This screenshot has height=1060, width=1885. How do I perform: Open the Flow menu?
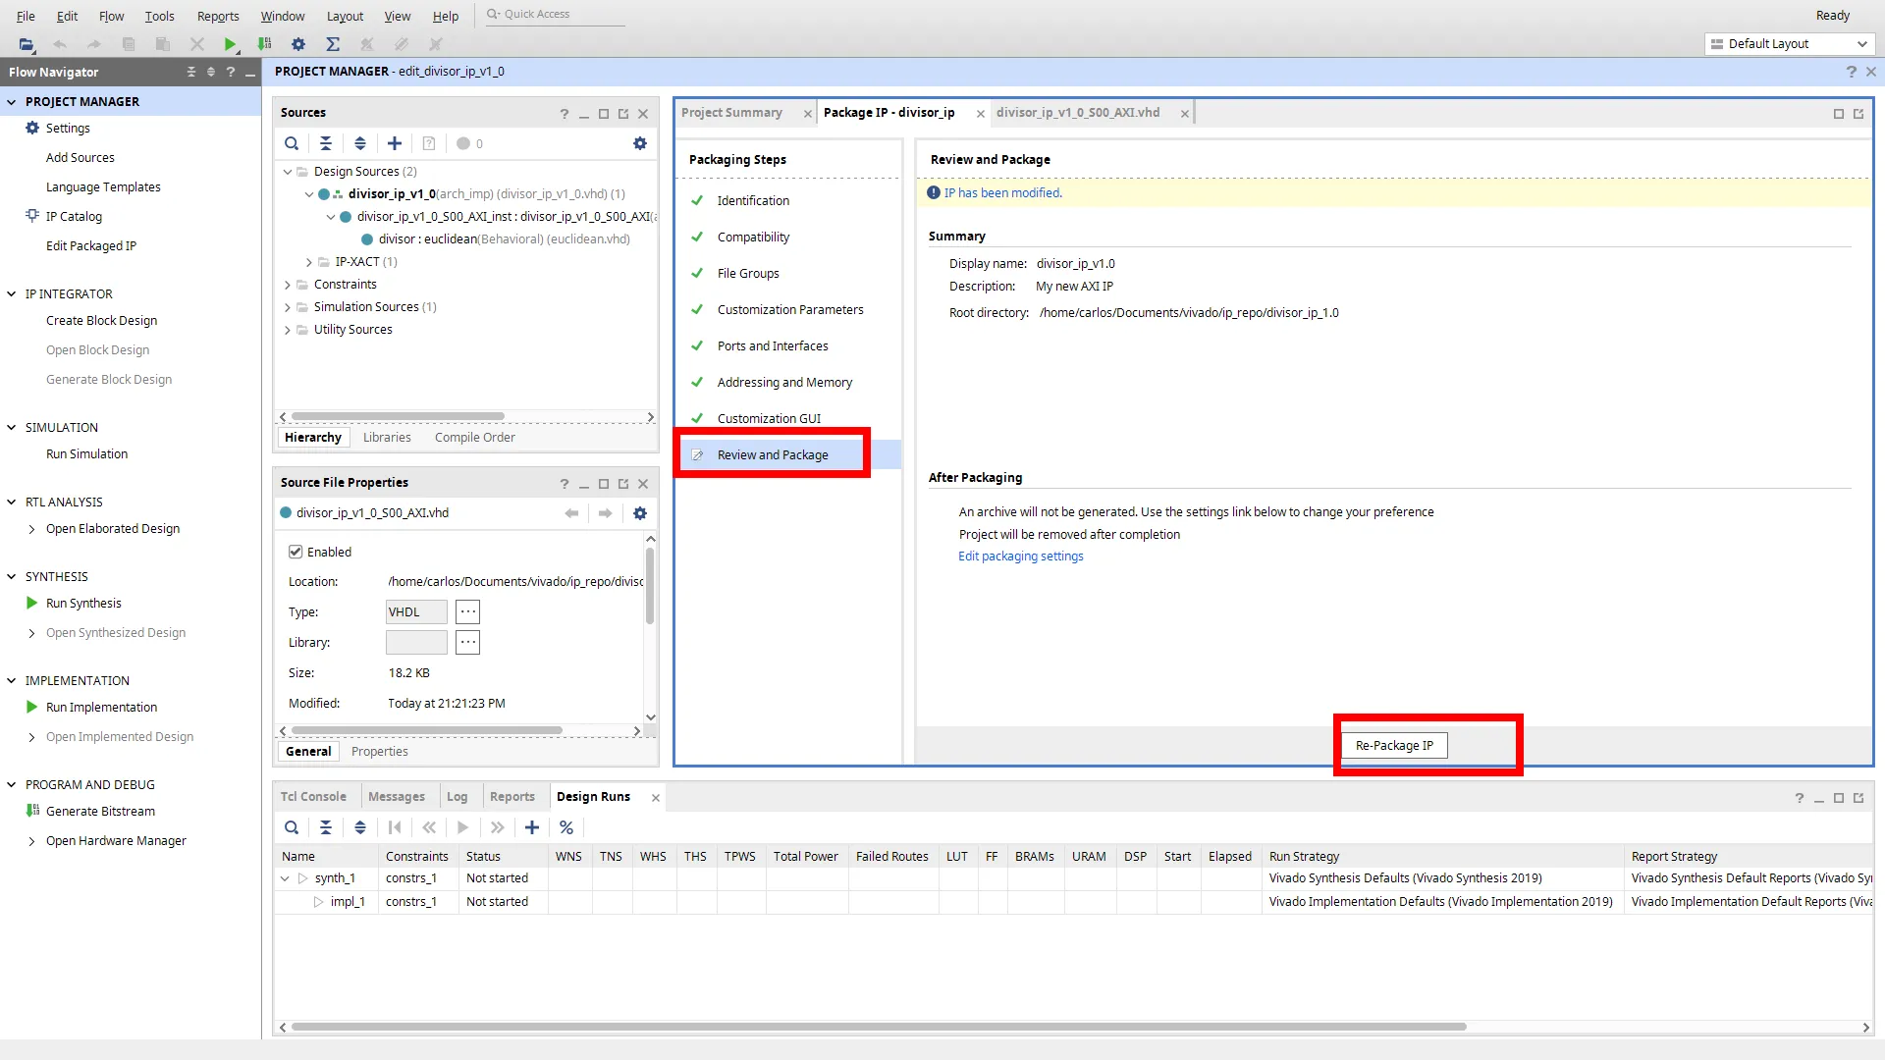pyautogui.click(x=112, y=16)
